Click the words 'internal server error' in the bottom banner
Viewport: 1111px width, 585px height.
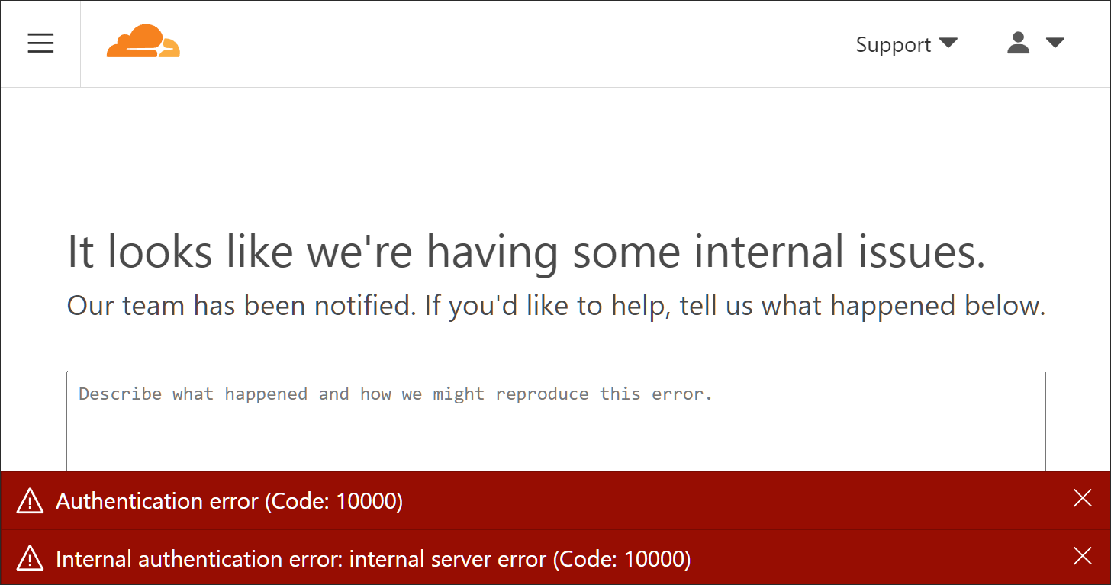447,559
